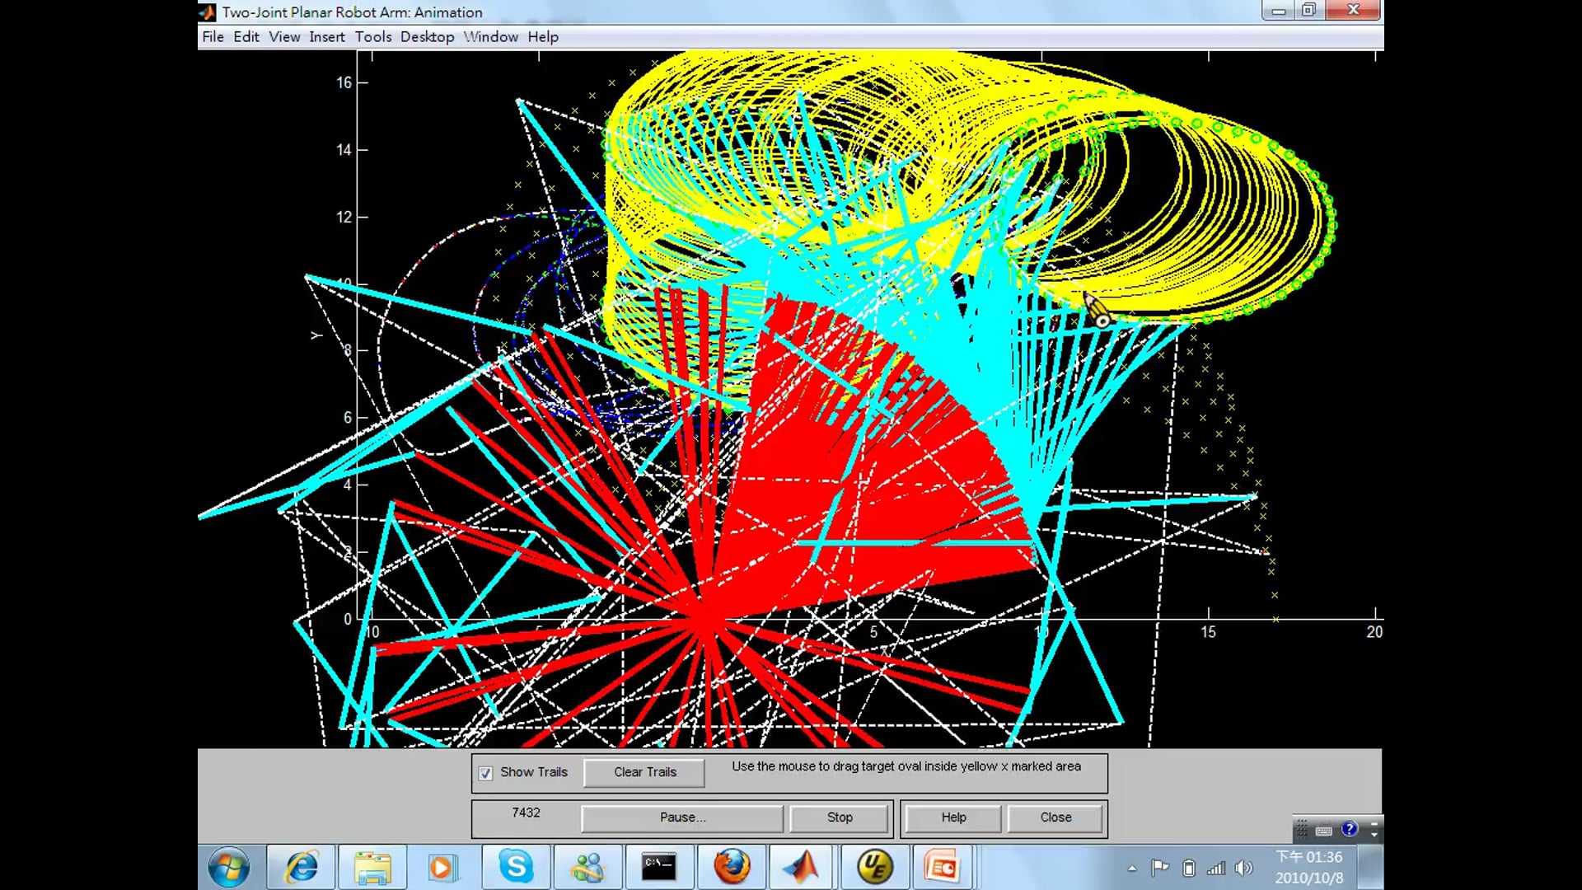The image size is (1582, 890).
Task: Click the command prompt taskbar icon
Action: point(659,867)
